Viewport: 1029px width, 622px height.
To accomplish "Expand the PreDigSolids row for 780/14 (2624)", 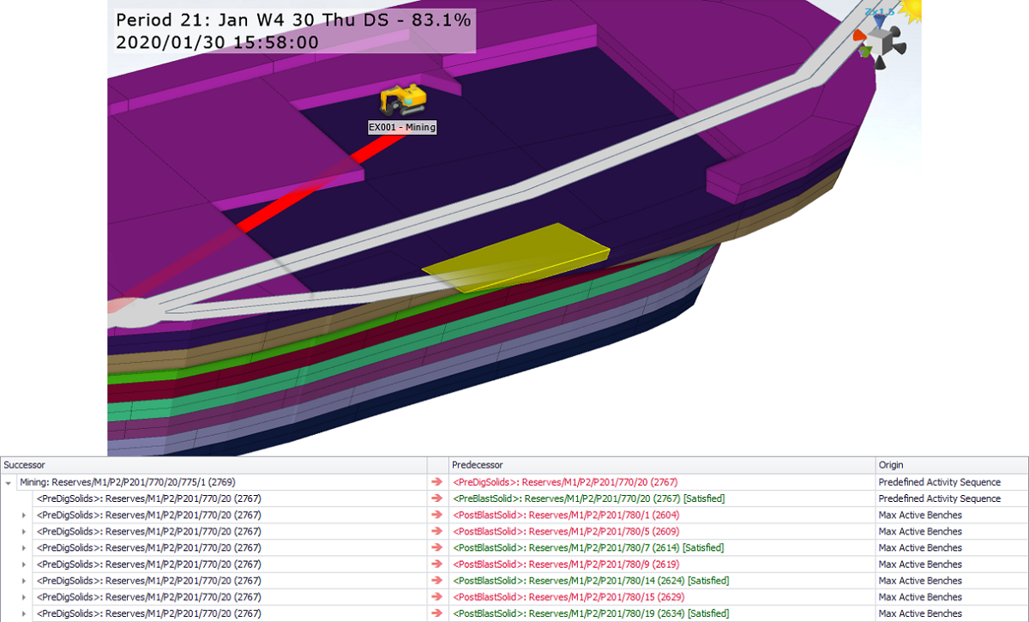I will click(24, 581).
